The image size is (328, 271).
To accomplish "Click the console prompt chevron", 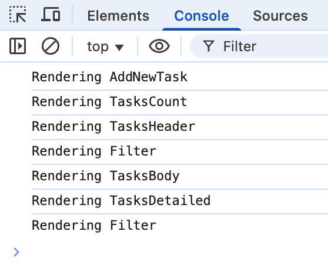I will point(16,252).
